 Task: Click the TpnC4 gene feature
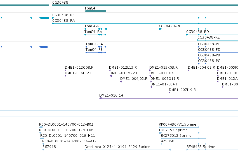95,11
